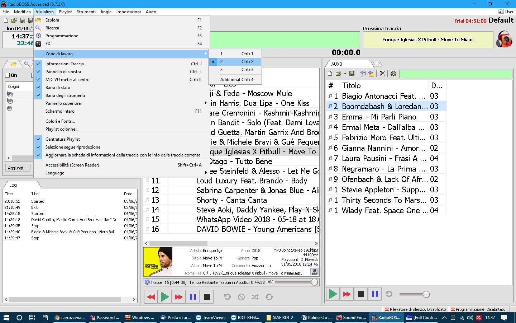
Task: Click the Save playlist floppy icon in main toolbar
Action: 22,20
